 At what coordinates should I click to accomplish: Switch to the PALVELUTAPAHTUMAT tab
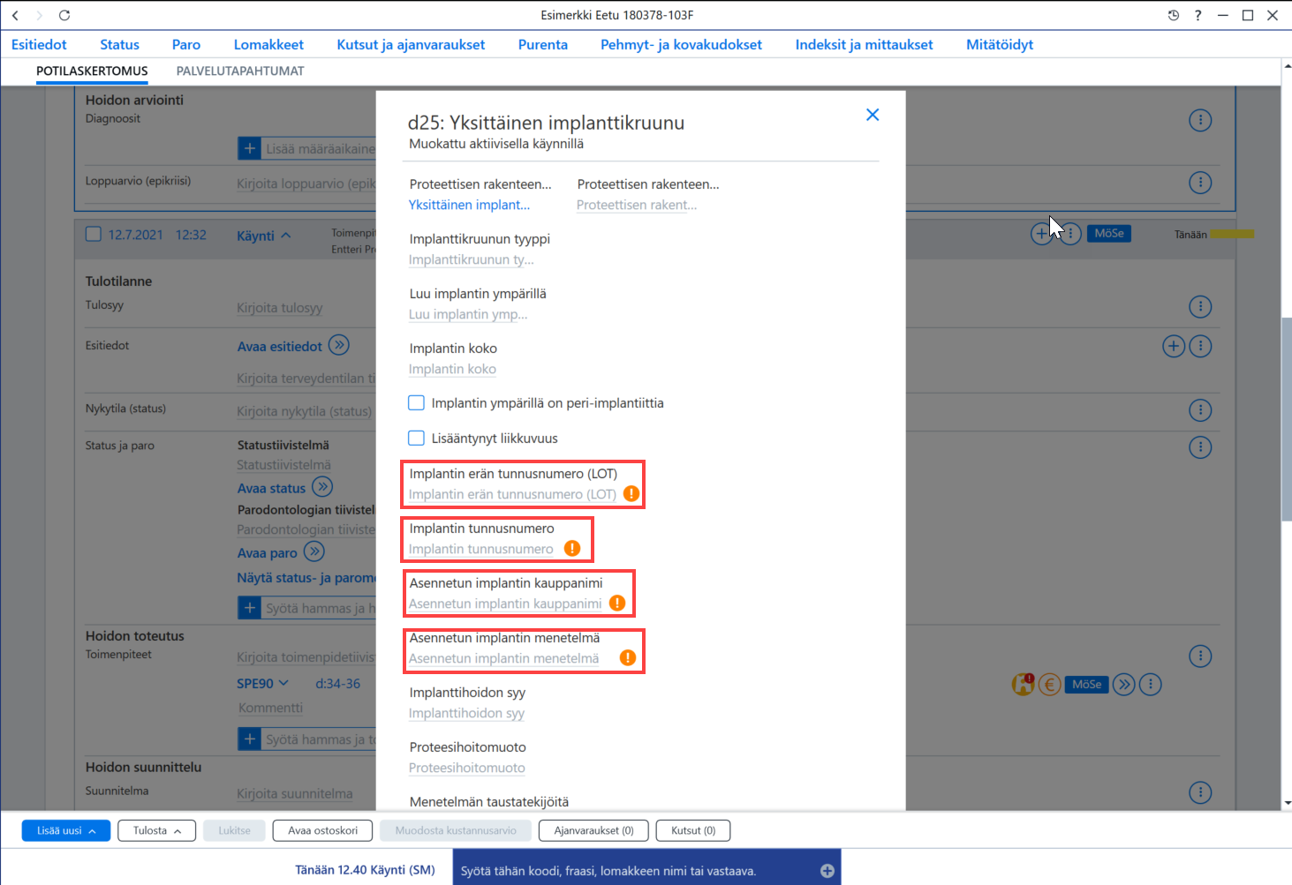point(240,71)
